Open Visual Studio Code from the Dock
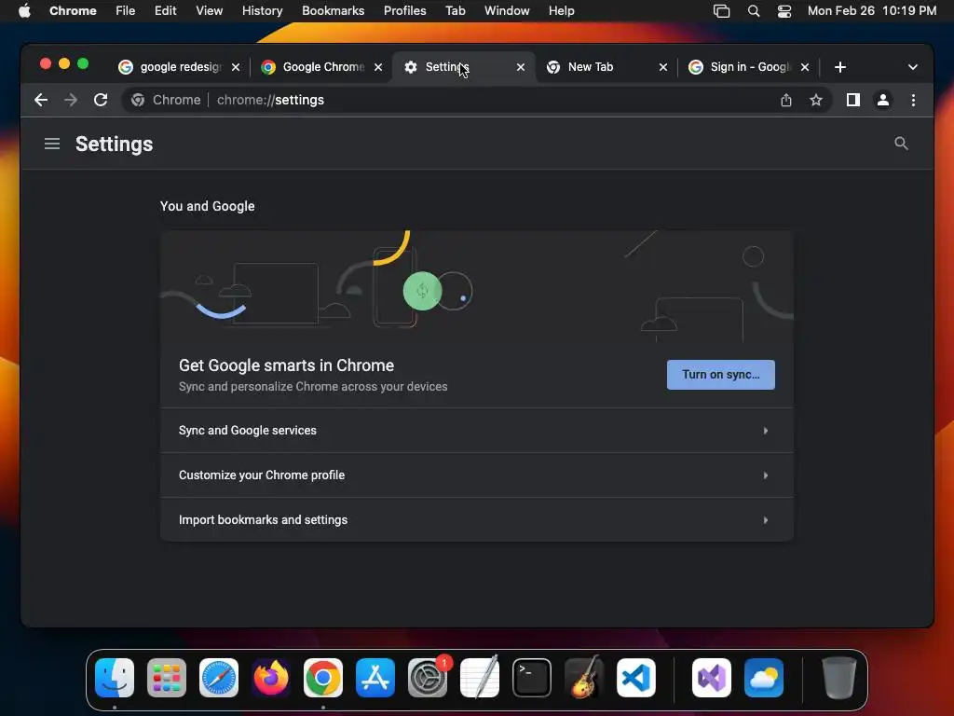The image size is (954, 716). coord(635,678)
